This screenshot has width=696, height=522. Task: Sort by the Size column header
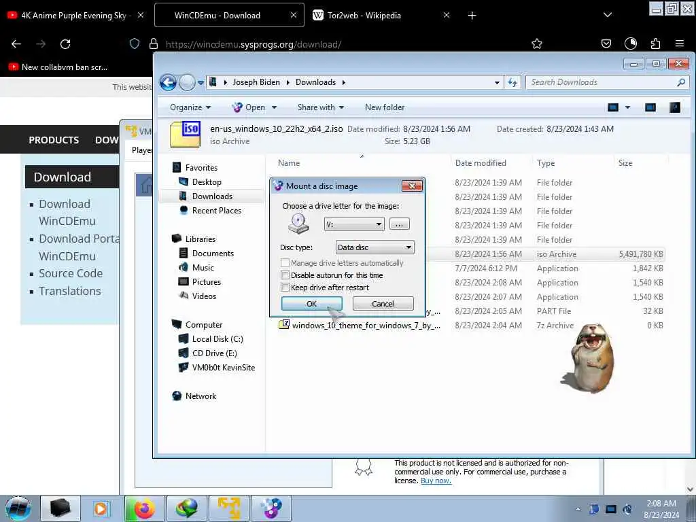[x=641, y=163]
